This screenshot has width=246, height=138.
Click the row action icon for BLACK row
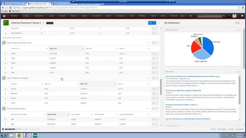(x=153, y=89)
